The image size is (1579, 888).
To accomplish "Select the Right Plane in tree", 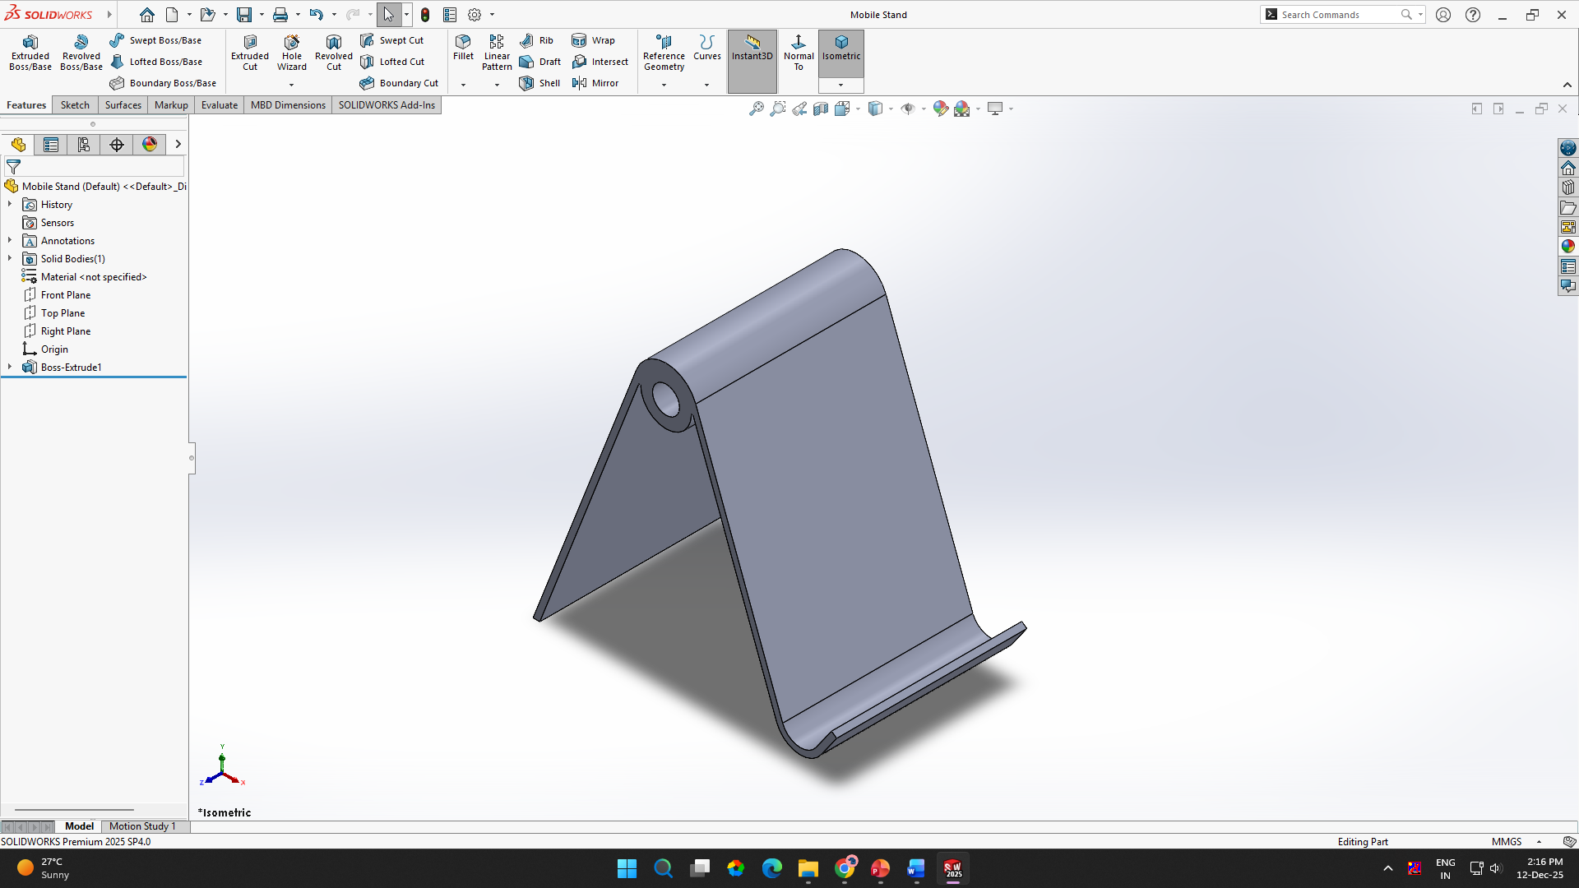I will pos(58,331).
